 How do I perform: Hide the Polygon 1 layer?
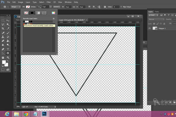click(150, 29)
